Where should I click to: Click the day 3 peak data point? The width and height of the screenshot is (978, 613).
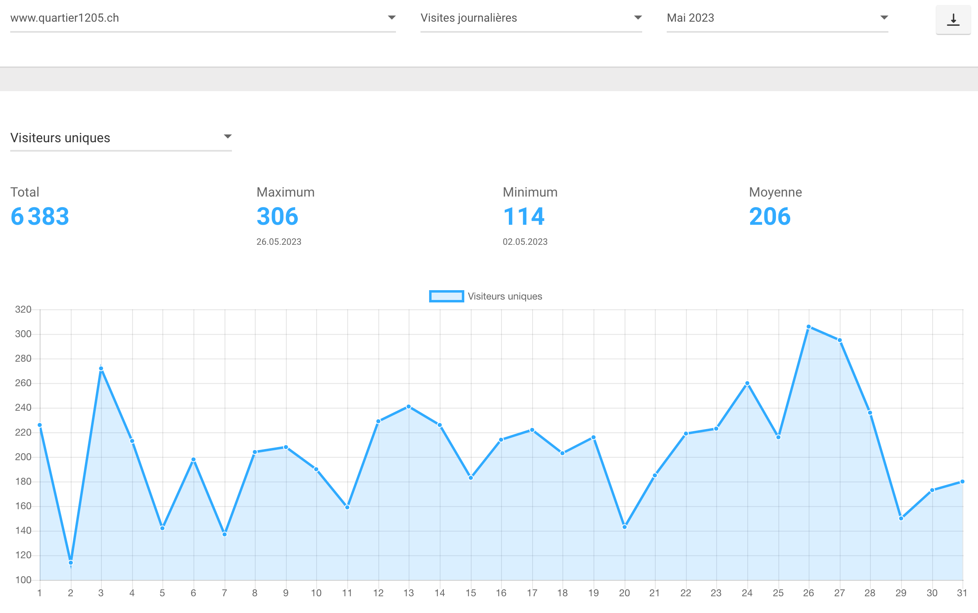click(x=101, y=369)
